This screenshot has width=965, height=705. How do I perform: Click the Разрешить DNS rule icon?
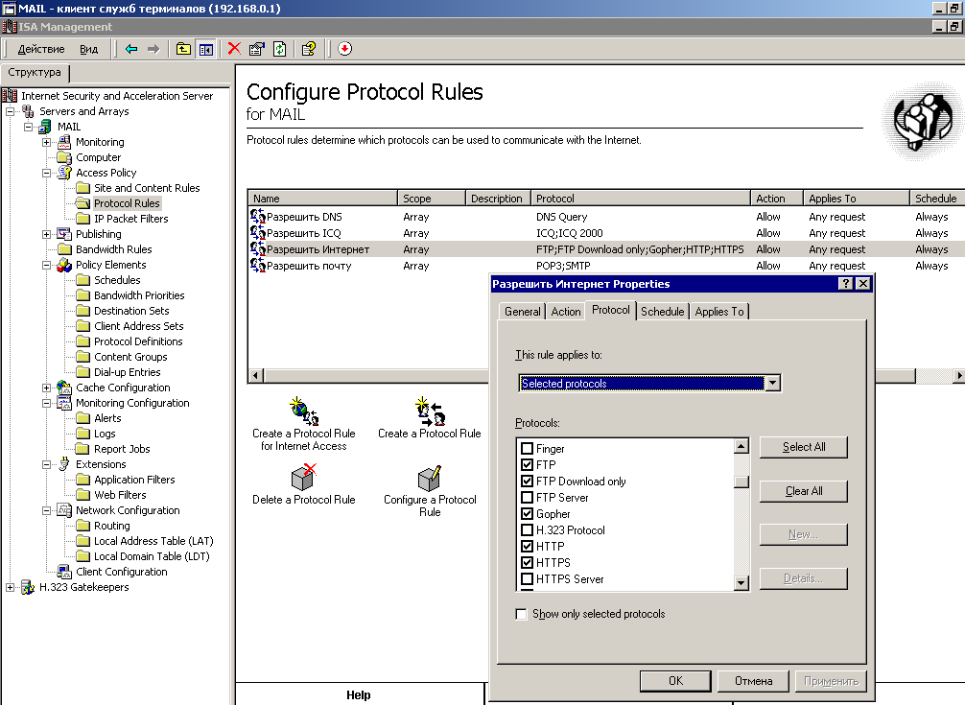pyautogui.click(x=257, y=217)
